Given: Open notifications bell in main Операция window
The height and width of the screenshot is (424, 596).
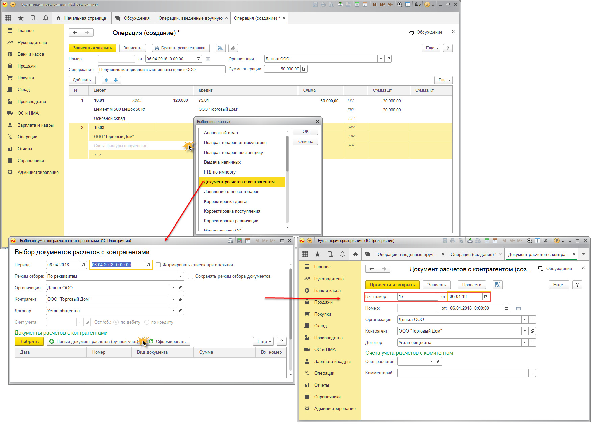Looking at the screenshot, I should click(x=46, y=18).
